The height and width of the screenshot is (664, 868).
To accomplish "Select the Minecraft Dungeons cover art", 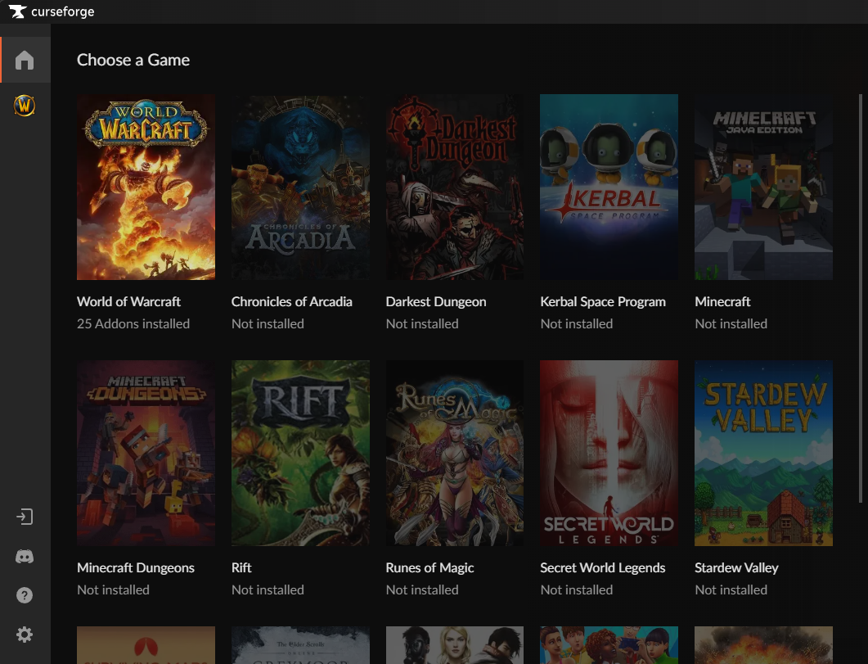I will pyautogui.click(x=146, y=453).
